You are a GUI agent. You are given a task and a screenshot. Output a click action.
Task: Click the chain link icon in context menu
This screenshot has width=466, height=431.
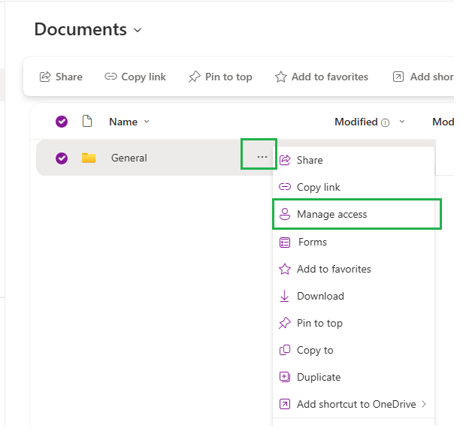285,187
